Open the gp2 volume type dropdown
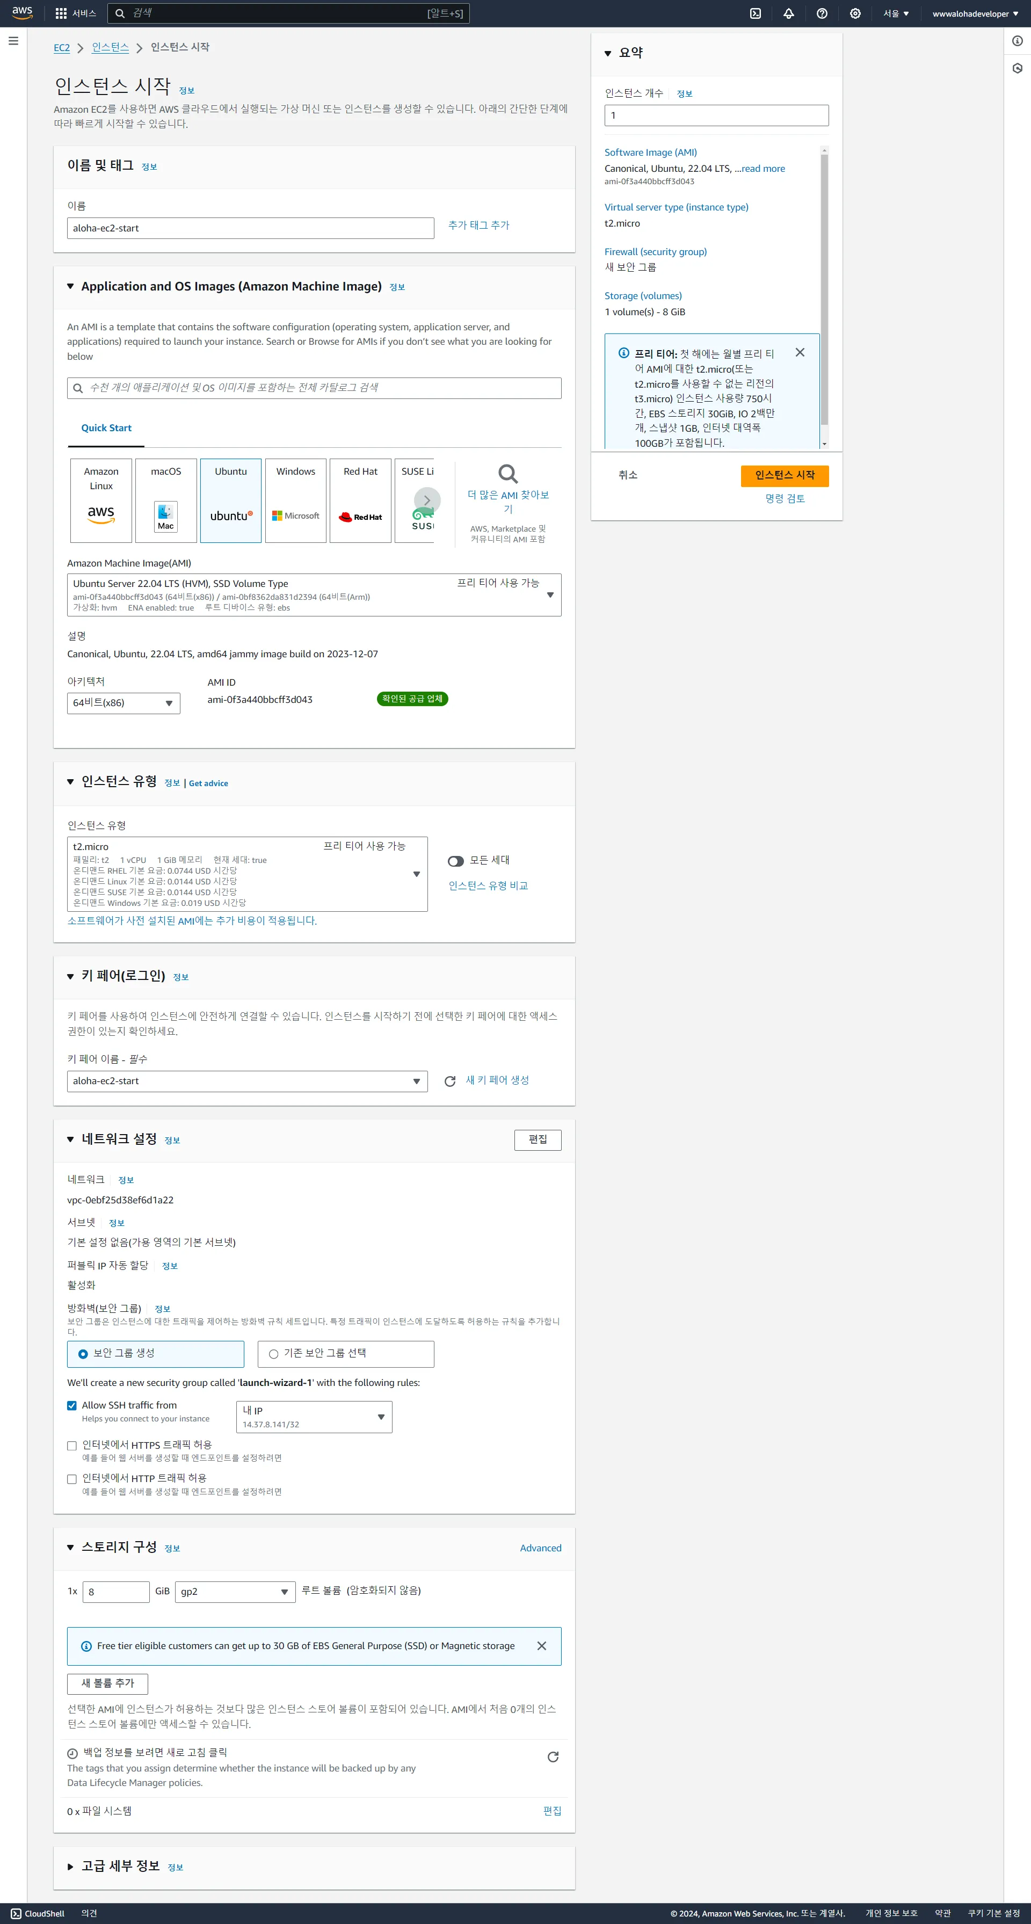This screenshot has width=1031, height=1924. pyautogui.click(x=235, y=1591)
